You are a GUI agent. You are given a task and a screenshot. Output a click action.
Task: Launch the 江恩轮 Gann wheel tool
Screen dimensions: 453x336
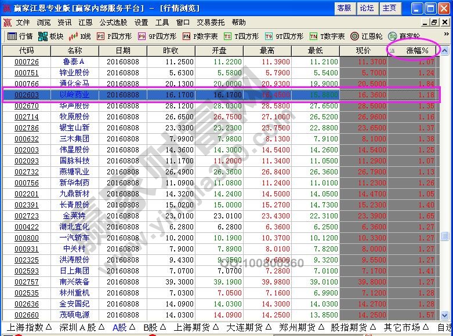pos(367,36)
